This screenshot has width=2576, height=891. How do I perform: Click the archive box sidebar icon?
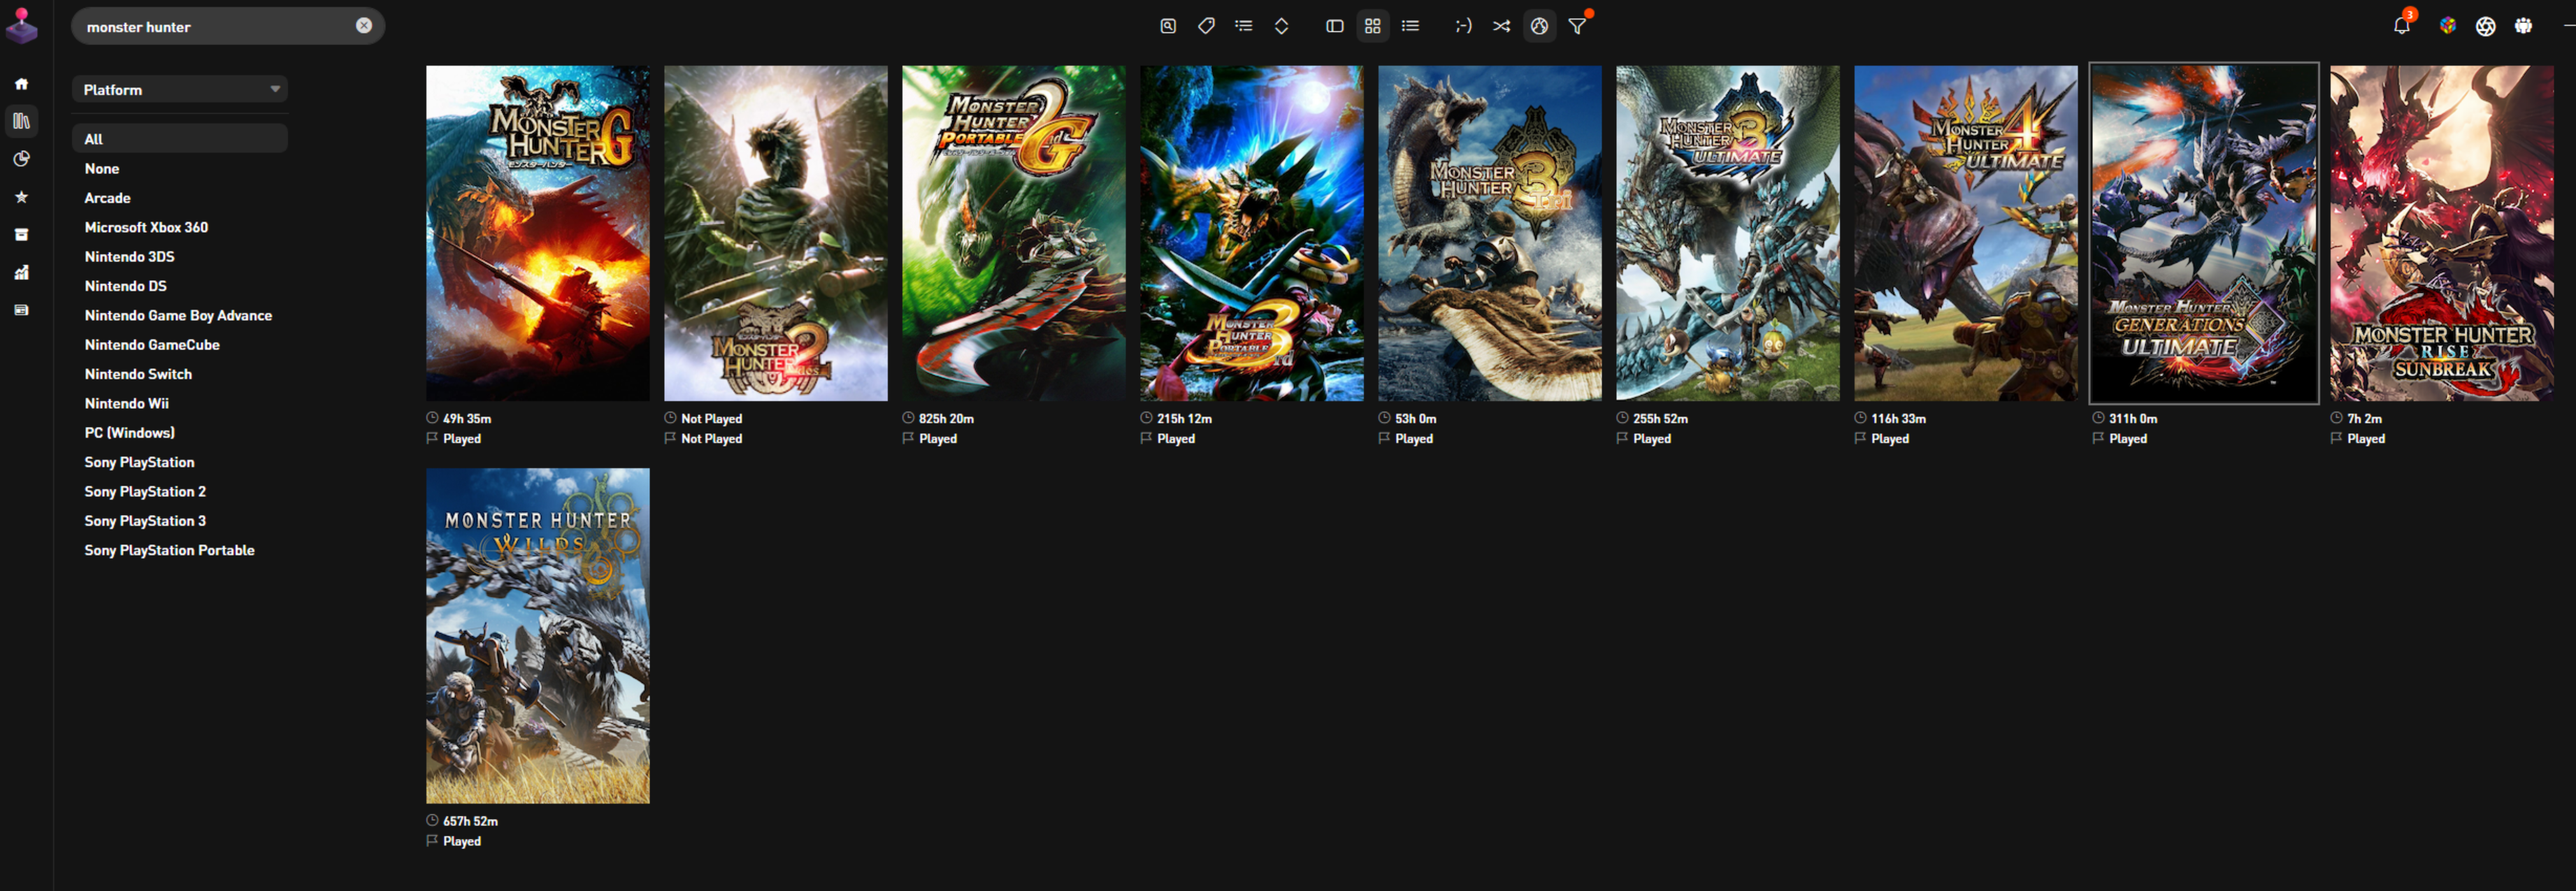(x=21, y=235)
